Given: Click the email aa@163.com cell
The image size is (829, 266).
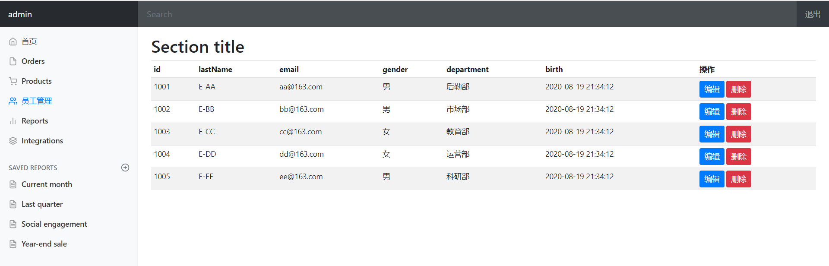Looking at the screenshot, I should tap(301, 87).
